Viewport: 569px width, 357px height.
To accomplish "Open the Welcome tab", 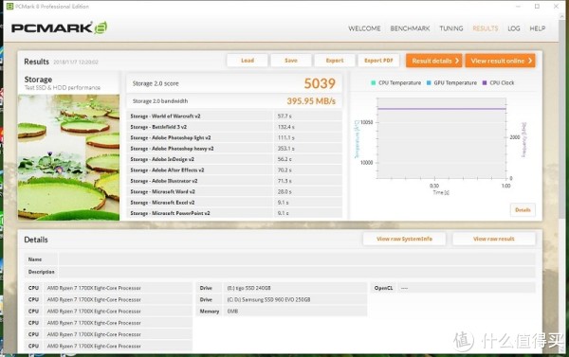I will point(364,28).
